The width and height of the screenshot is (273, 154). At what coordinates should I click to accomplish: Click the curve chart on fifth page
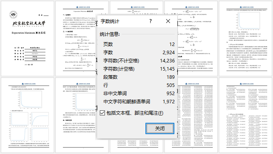coord(248,21)
